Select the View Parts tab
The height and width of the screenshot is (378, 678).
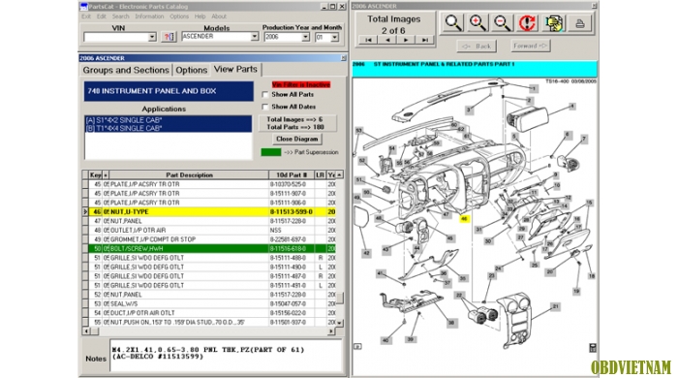pos(235,69)
